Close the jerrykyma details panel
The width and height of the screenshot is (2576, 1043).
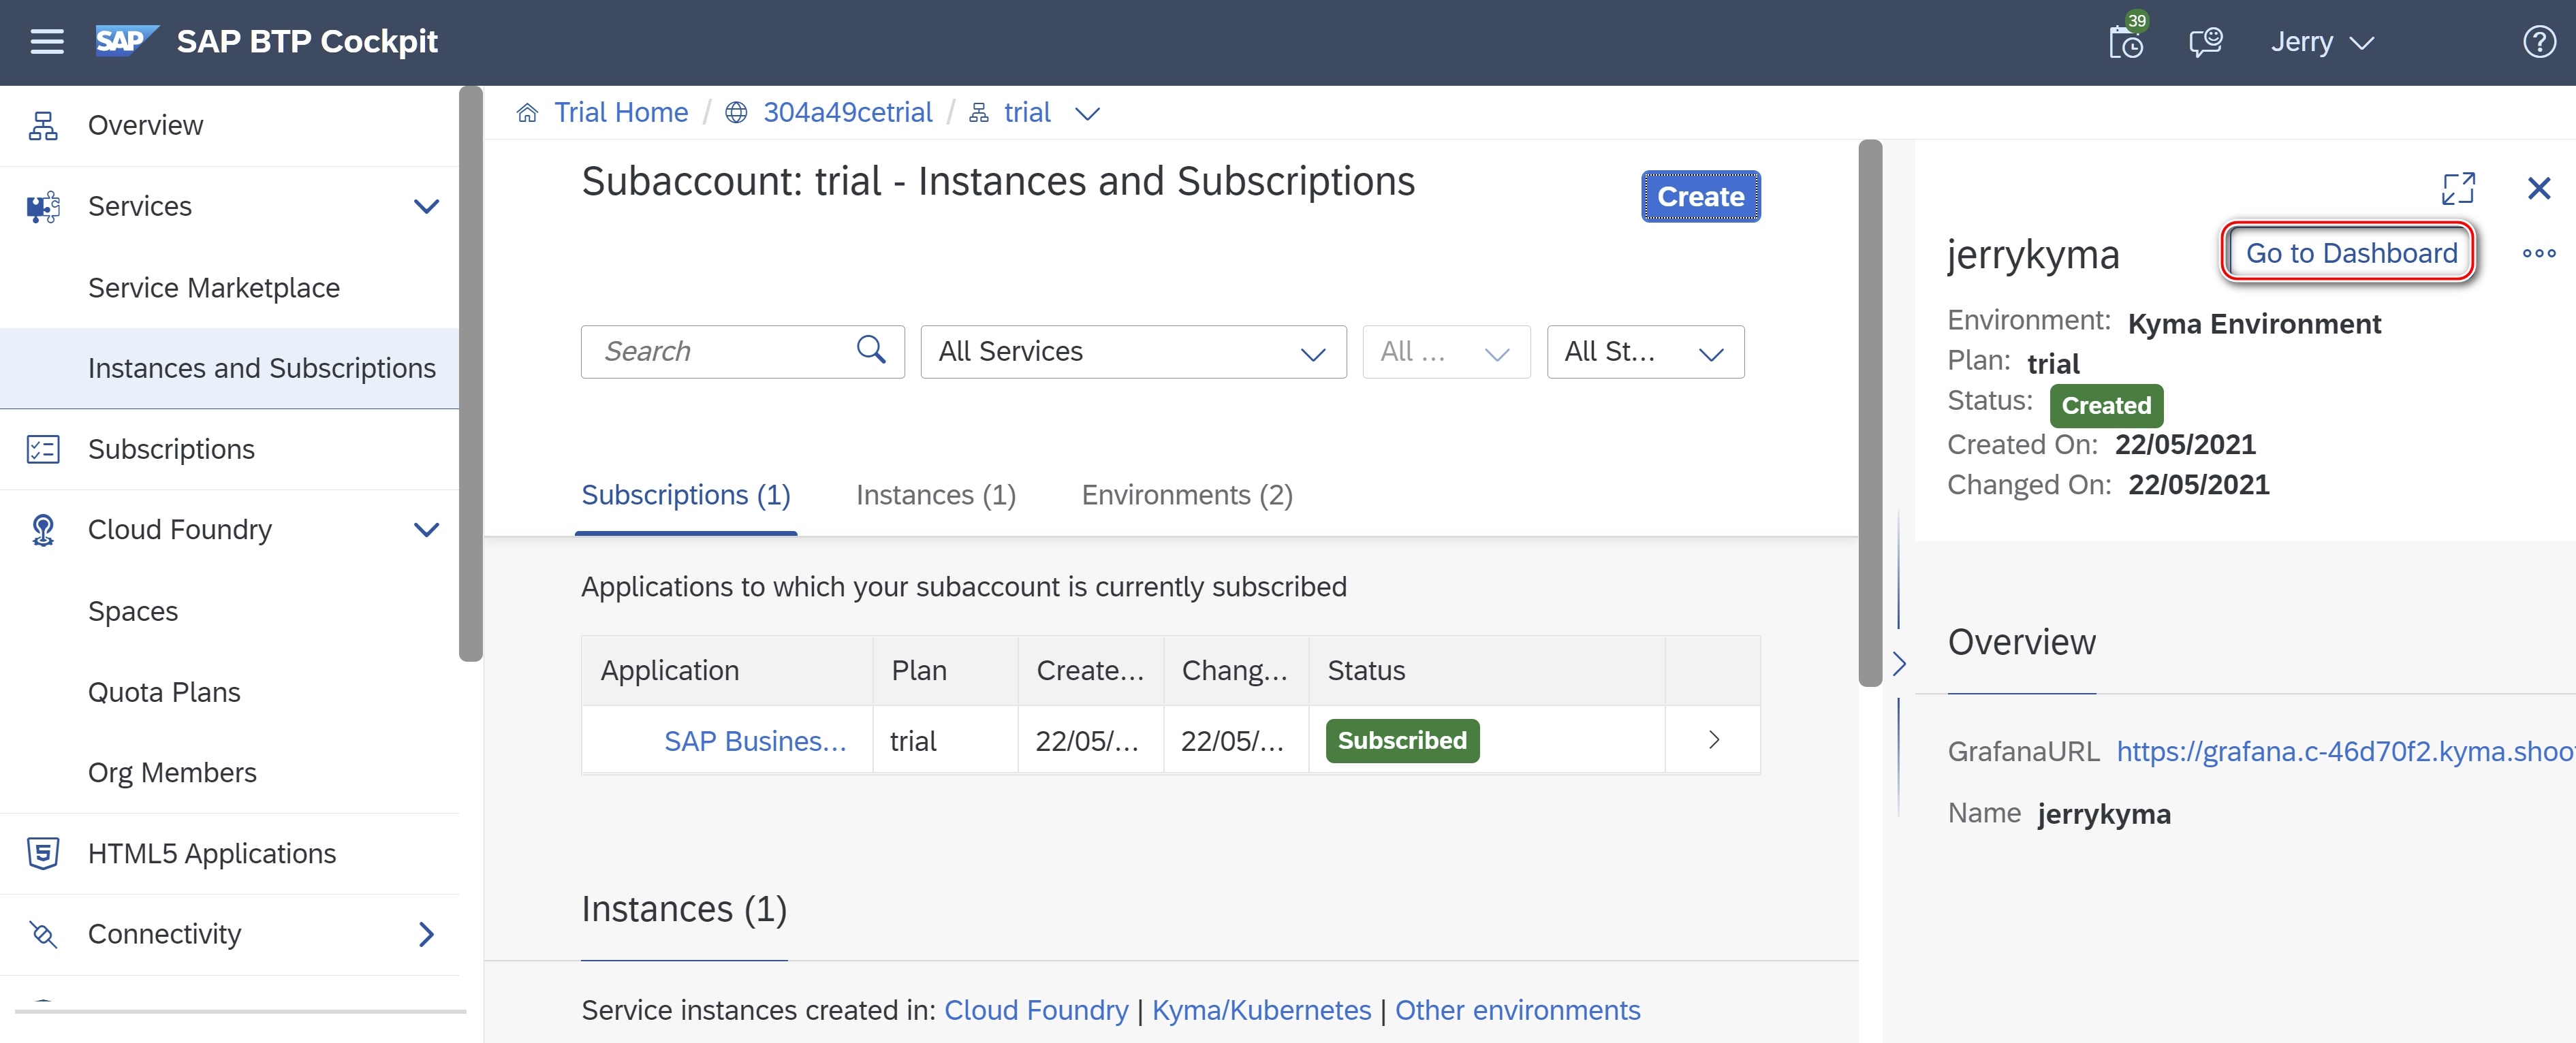pyautogui.click(x=2538, y=187)
